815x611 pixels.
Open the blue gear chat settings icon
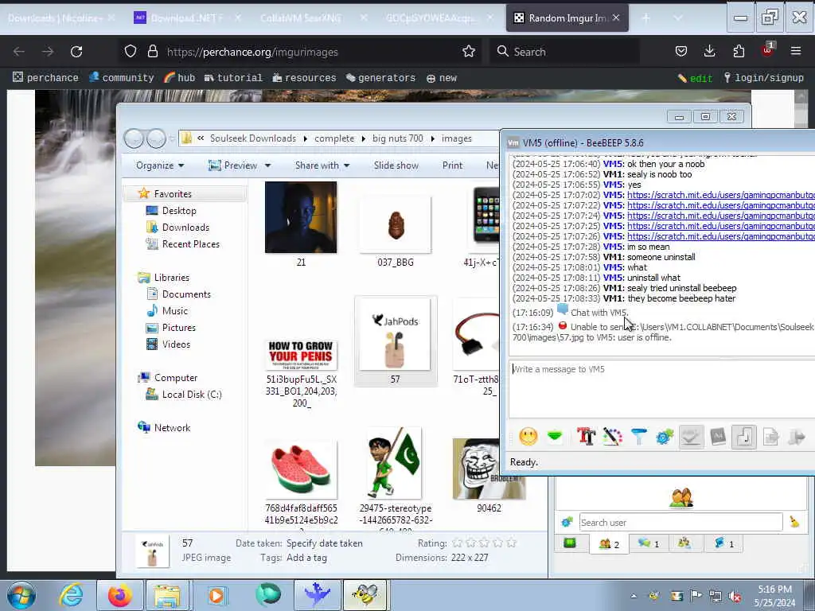(x=665, y=437)
